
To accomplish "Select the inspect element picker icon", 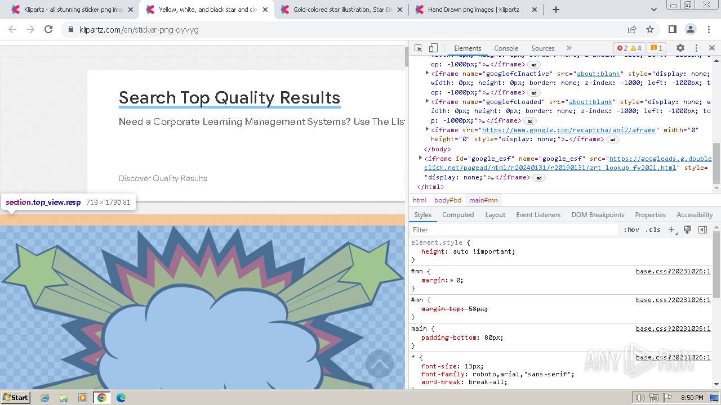I will [418, 48].
